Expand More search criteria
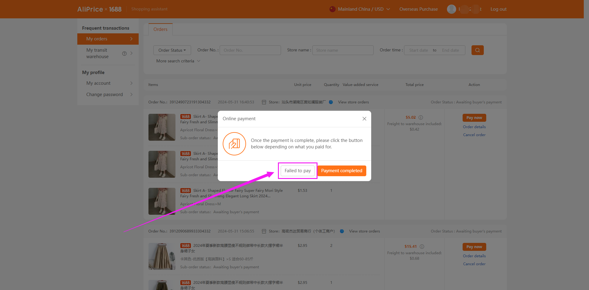The height and width of the screenshot is (290, 589). (x=178, y=61)
